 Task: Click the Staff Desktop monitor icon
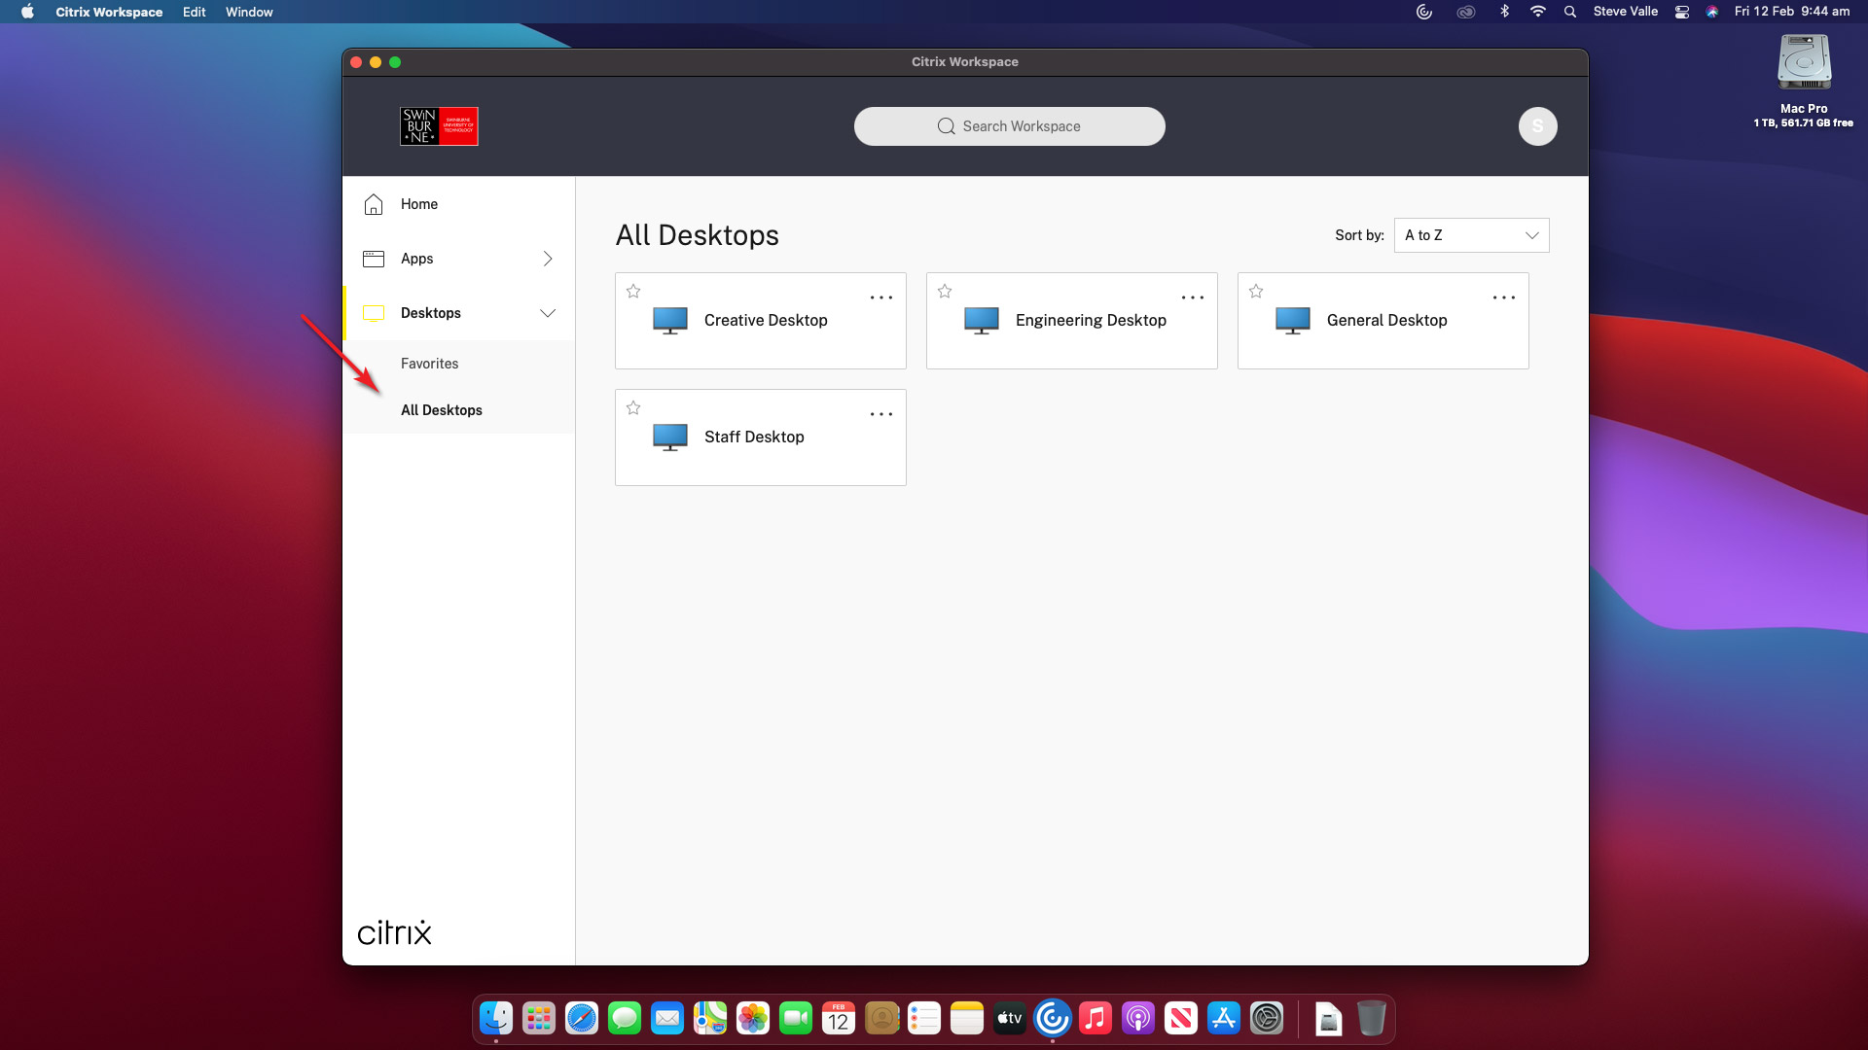pos(670,437)
